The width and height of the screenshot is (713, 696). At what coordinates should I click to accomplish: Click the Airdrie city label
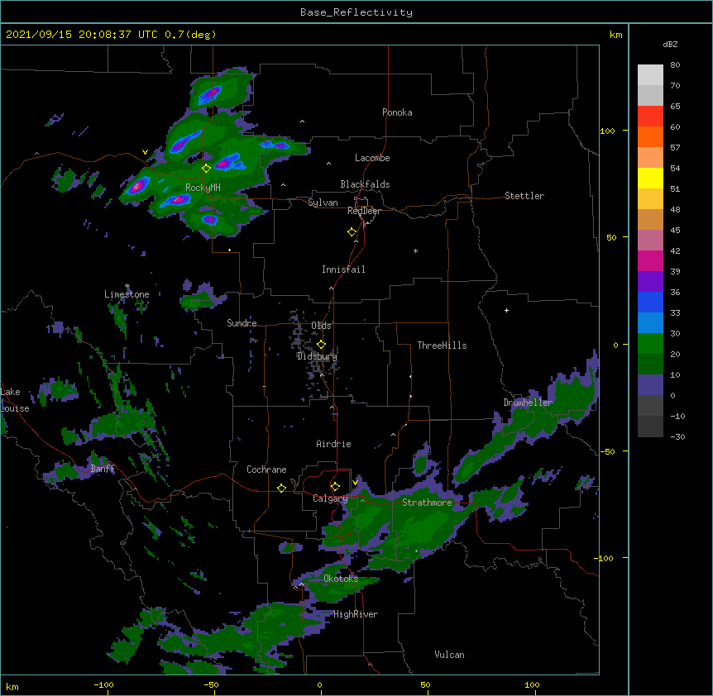pos(333,444)
